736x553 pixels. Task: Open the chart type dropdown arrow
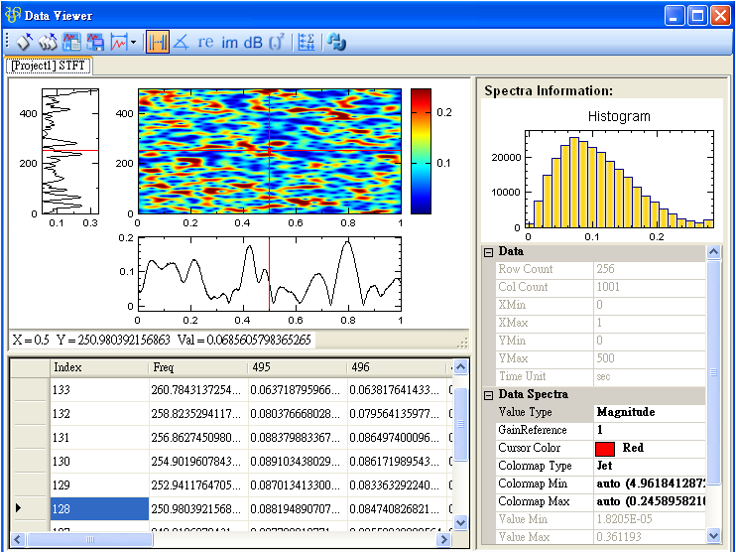(133, 43)
